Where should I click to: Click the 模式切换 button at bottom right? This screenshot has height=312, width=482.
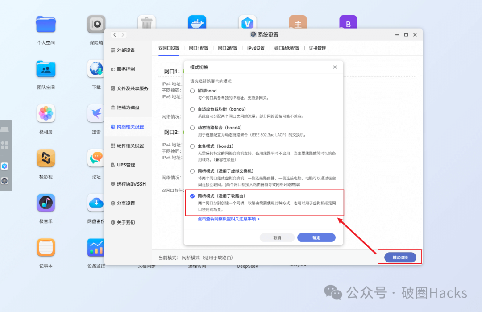click(400, 258)
